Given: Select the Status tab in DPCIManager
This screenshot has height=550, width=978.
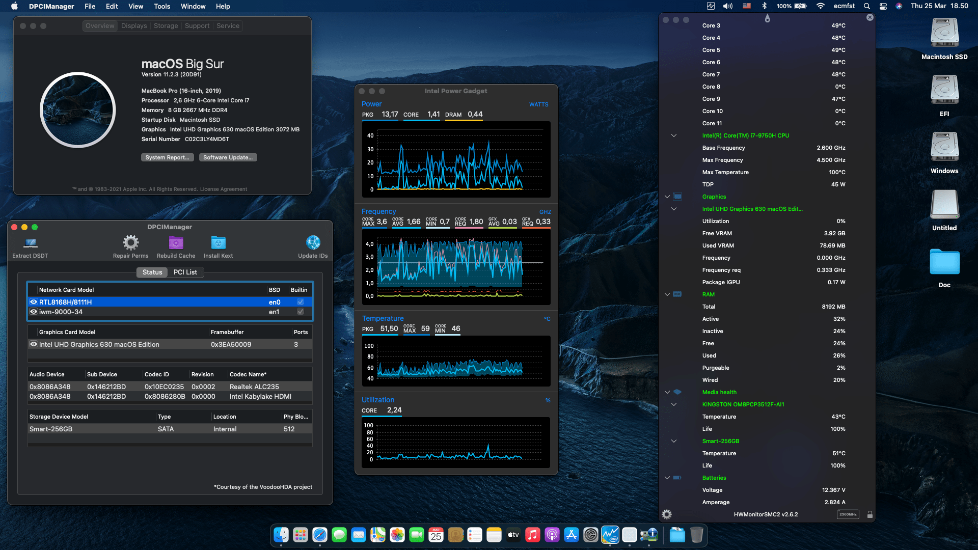Looking at the screenshot, I should click(152, 272).
